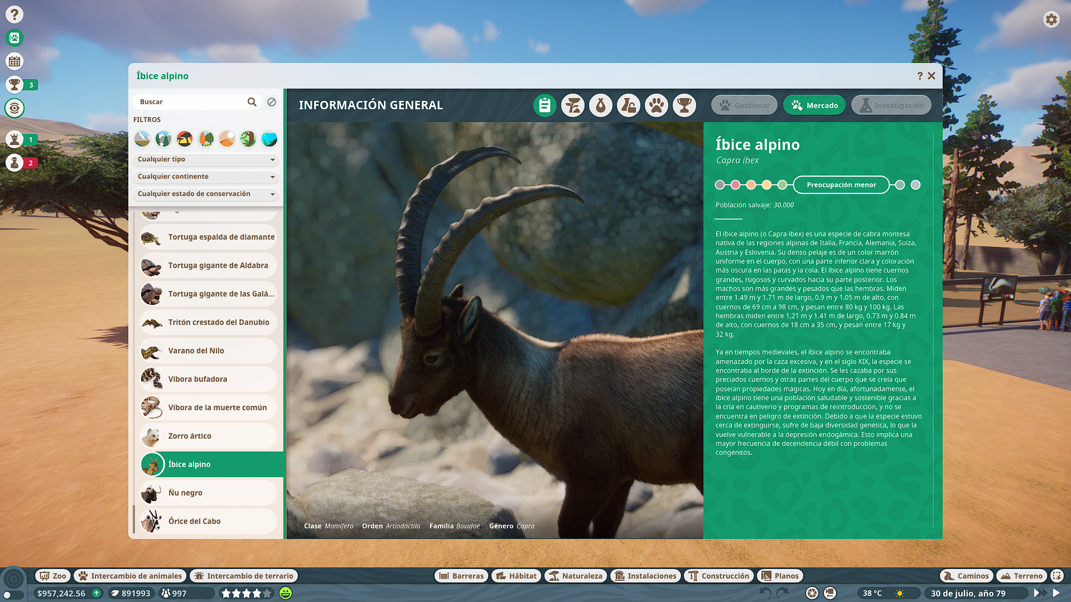
Task: Open the paw print social tab icon
Action: coord(657,105)
